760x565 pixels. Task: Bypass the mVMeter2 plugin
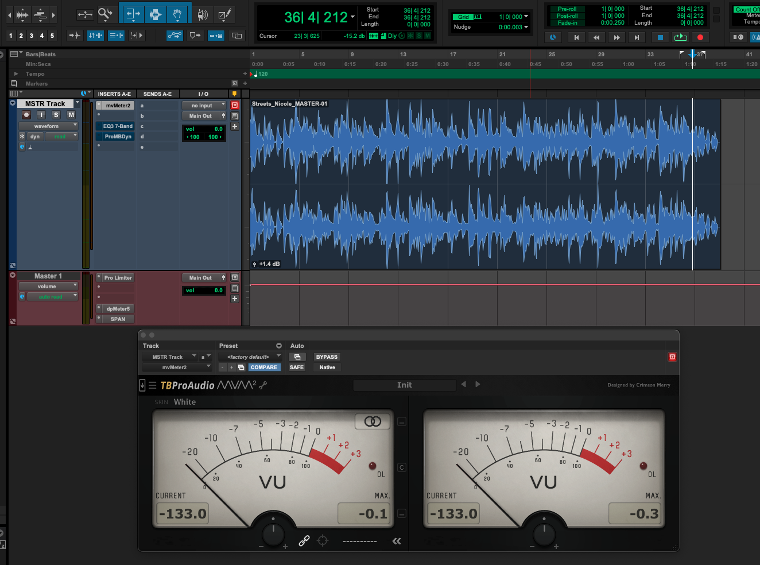pyautogui.click(x=327, y=357)
